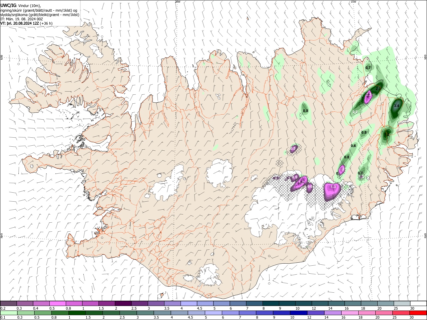427x320 pixels.
Task: Click the 'rigning/skúrir' legend description line
Action: 39,10
